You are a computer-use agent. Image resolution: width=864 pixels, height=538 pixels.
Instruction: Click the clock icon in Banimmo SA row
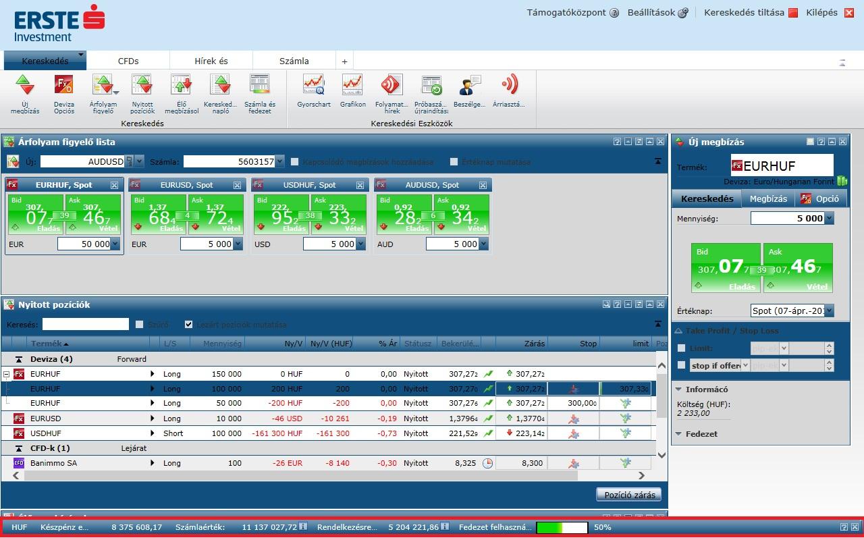coord(488,463)
